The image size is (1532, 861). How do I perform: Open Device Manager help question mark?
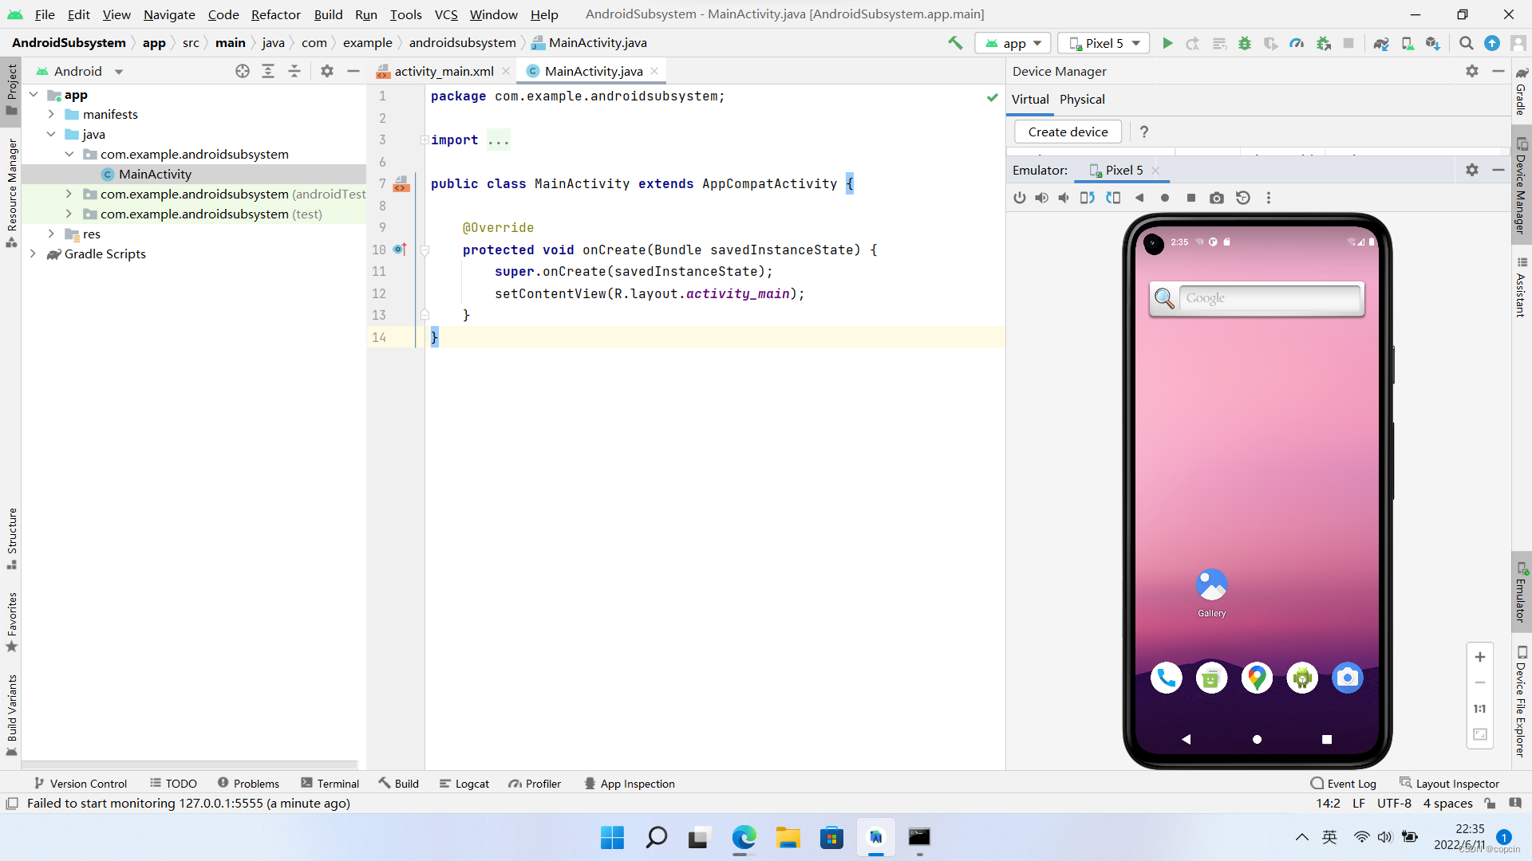[x=1144, y=132]
